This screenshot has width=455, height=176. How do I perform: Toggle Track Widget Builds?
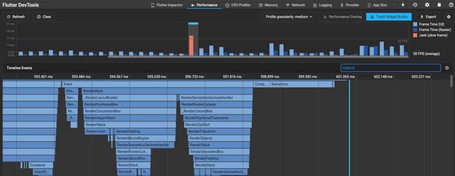coord(389,17)
